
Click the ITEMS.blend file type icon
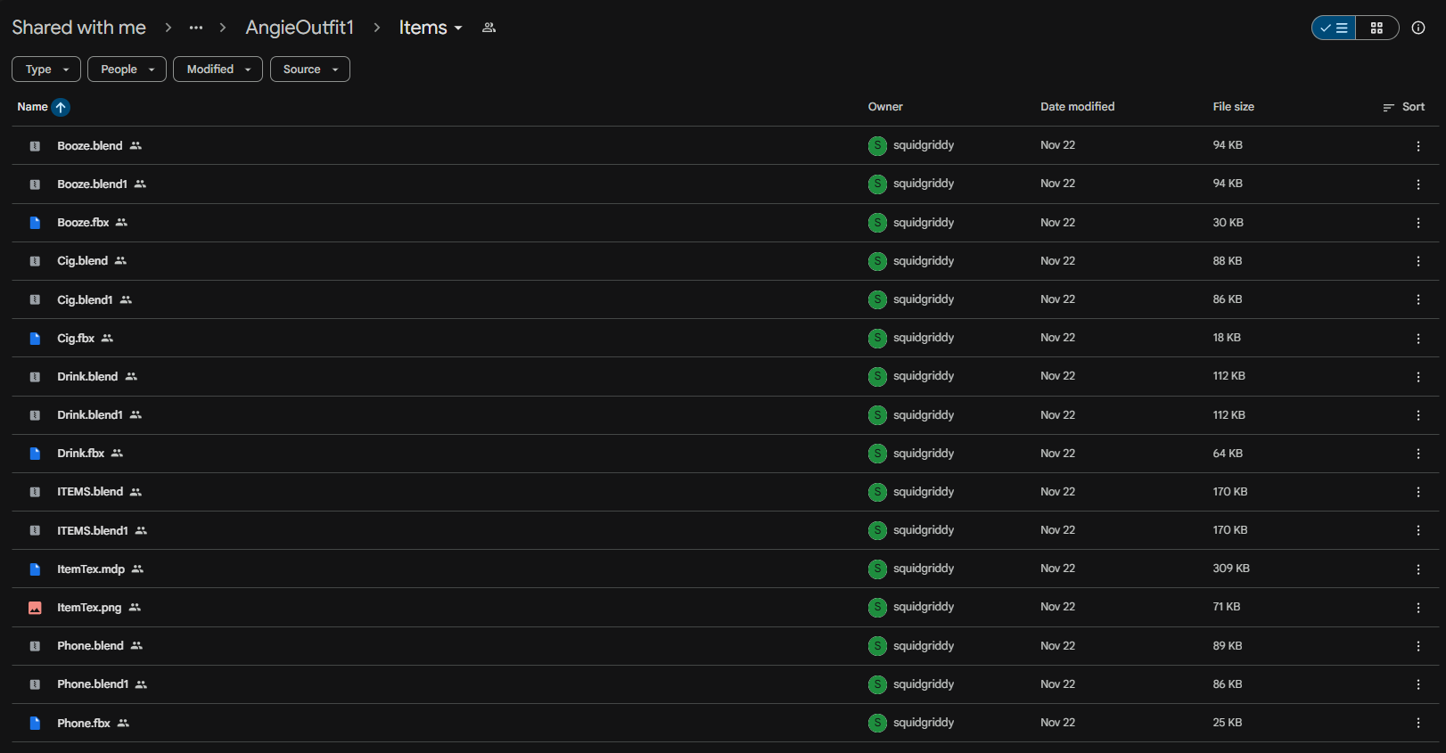click(35, 492)
